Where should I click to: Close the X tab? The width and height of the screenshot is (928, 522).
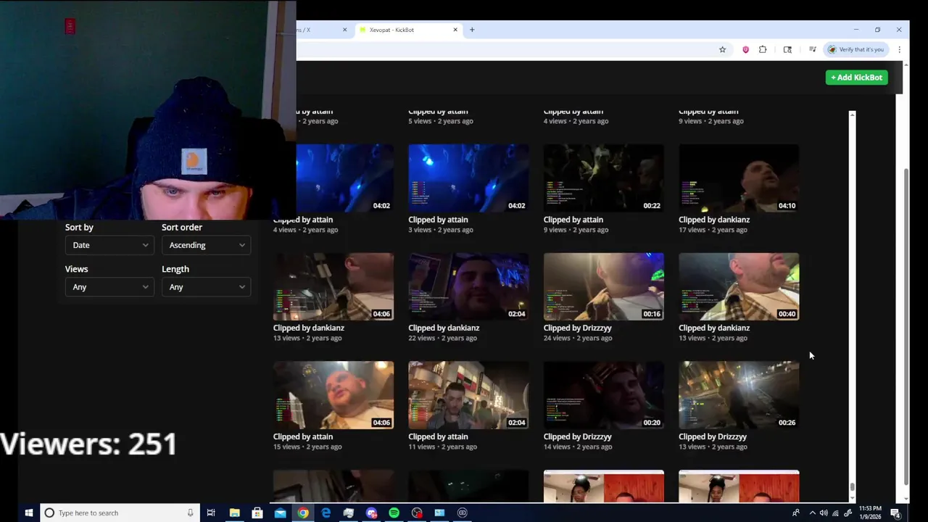(x=344, y=30)
